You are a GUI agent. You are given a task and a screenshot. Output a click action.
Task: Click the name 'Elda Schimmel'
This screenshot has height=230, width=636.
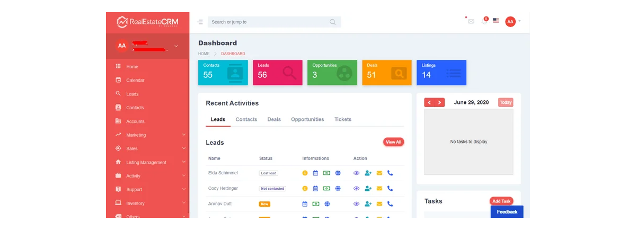click(223, 173)
